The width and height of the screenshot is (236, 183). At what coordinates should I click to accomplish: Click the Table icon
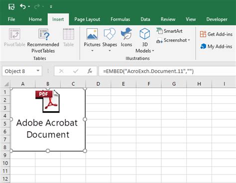[69, 34]
